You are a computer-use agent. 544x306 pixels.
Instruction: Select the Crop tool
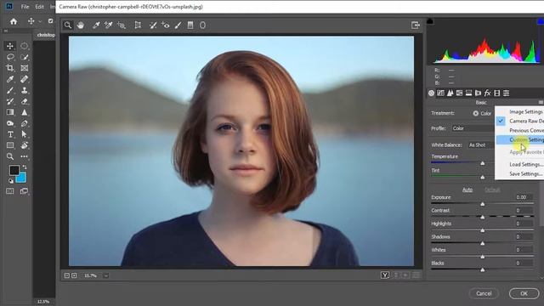click(x=10, y=68)
